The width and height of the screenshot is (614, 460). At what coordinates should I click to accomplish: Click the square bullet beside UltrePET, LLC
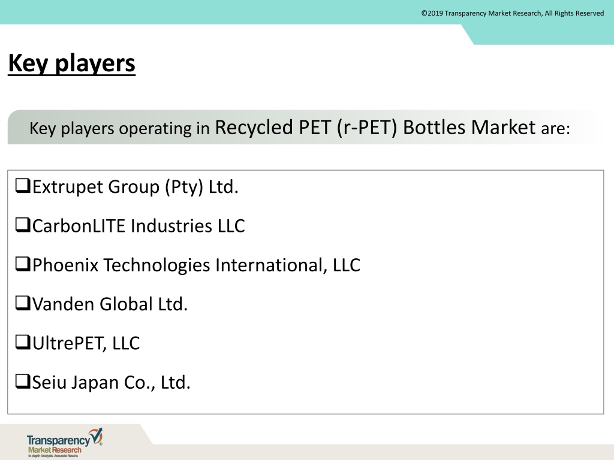(x=23, y=342)
